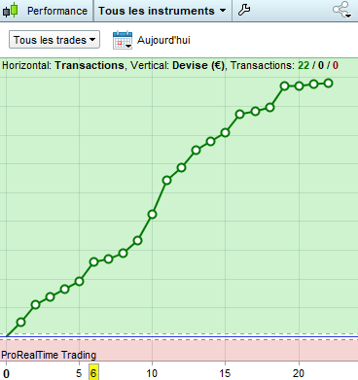Screen dimensions: 358x380
Task: Click the share icon
Action: click(340, 10)
